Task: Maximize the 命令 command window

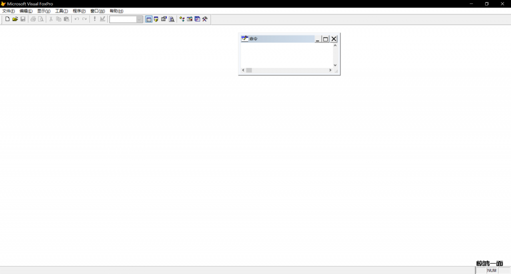Action: [325, 39]
